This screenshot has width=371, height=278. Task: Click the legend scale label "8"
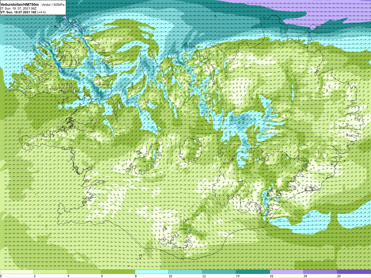(136, 276)
